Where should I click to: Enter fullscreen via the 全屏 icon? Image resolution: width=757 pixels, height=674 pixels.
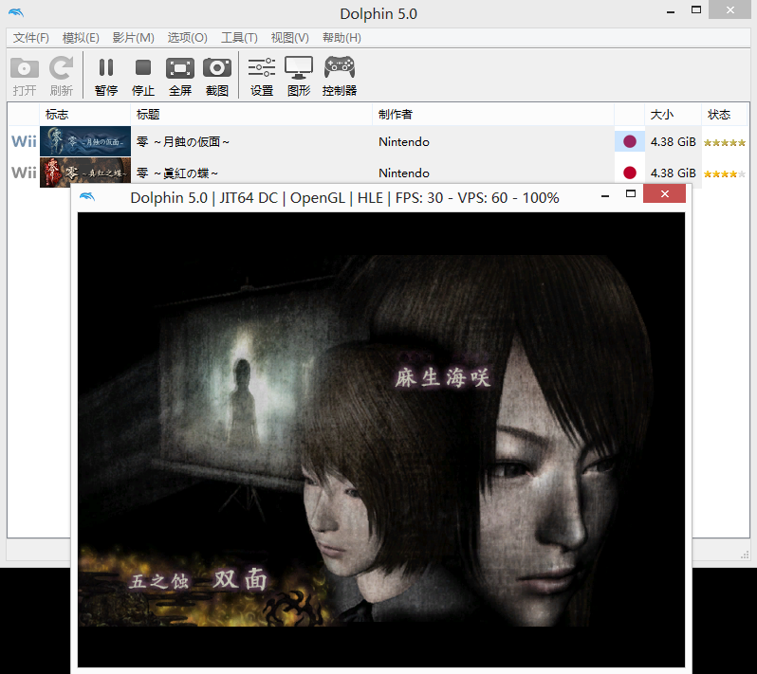pos(180,75)
